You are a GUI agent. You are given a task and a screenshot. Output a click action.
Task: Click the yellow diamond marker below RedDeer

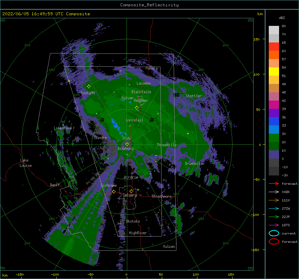pos(137,108)
